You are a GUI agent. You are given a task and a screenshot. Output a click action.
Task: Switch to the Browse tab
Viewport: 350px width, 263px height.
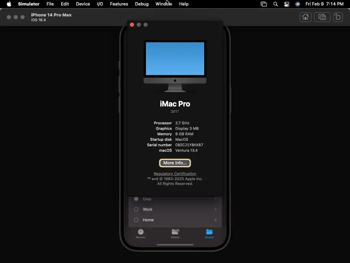(x=209, y=234)
